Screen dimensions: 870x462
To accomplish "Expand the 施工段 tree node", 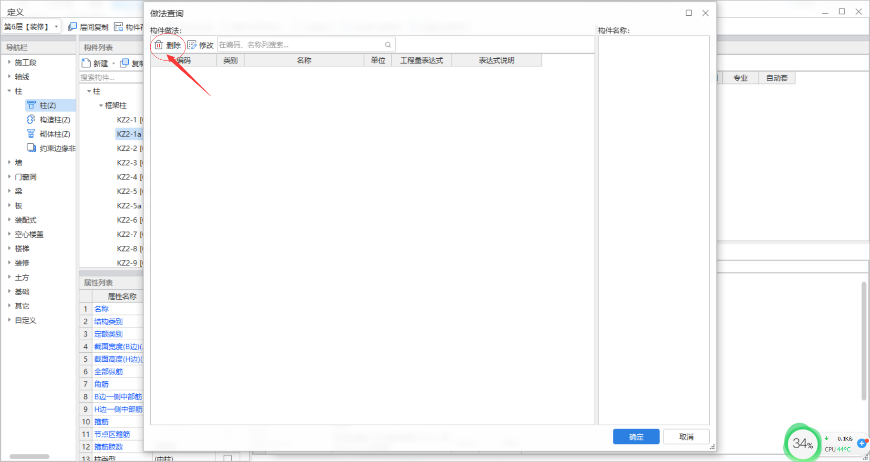I will pyautogui.click(x=9, y=62).
